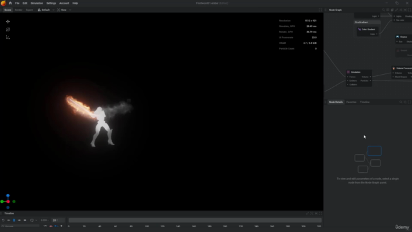Image resolution: width=412 pixels, height=232 pixels.
Task: Select the Move gizmo tool
Action: tap(8, 21)
